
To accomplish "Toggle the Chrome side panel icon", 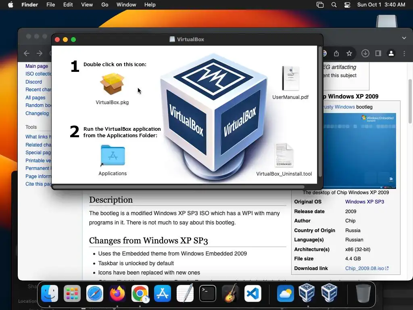I will click(378, 54).
